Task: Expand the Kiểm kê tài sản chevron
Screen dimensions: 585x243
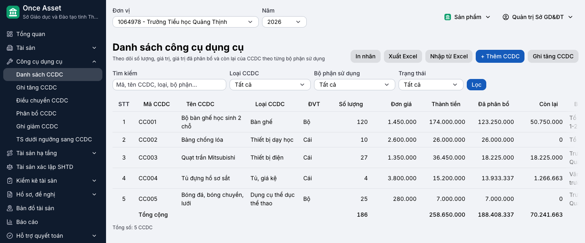Action: pyautogui.click(x=94, y=181)
